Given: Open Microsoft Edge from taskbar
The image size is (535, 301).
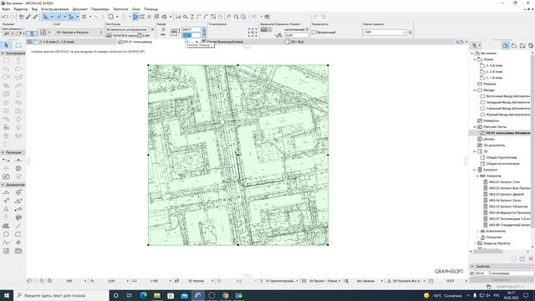Looking at the screenshot, I should point(143,295).
